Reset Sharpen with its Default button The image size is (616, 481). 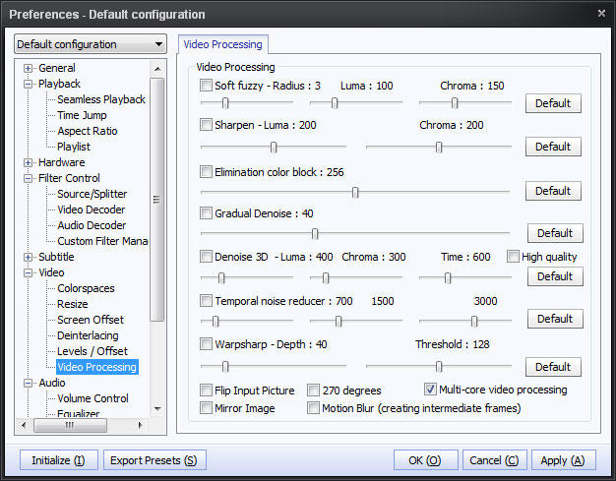click(553, 147)
